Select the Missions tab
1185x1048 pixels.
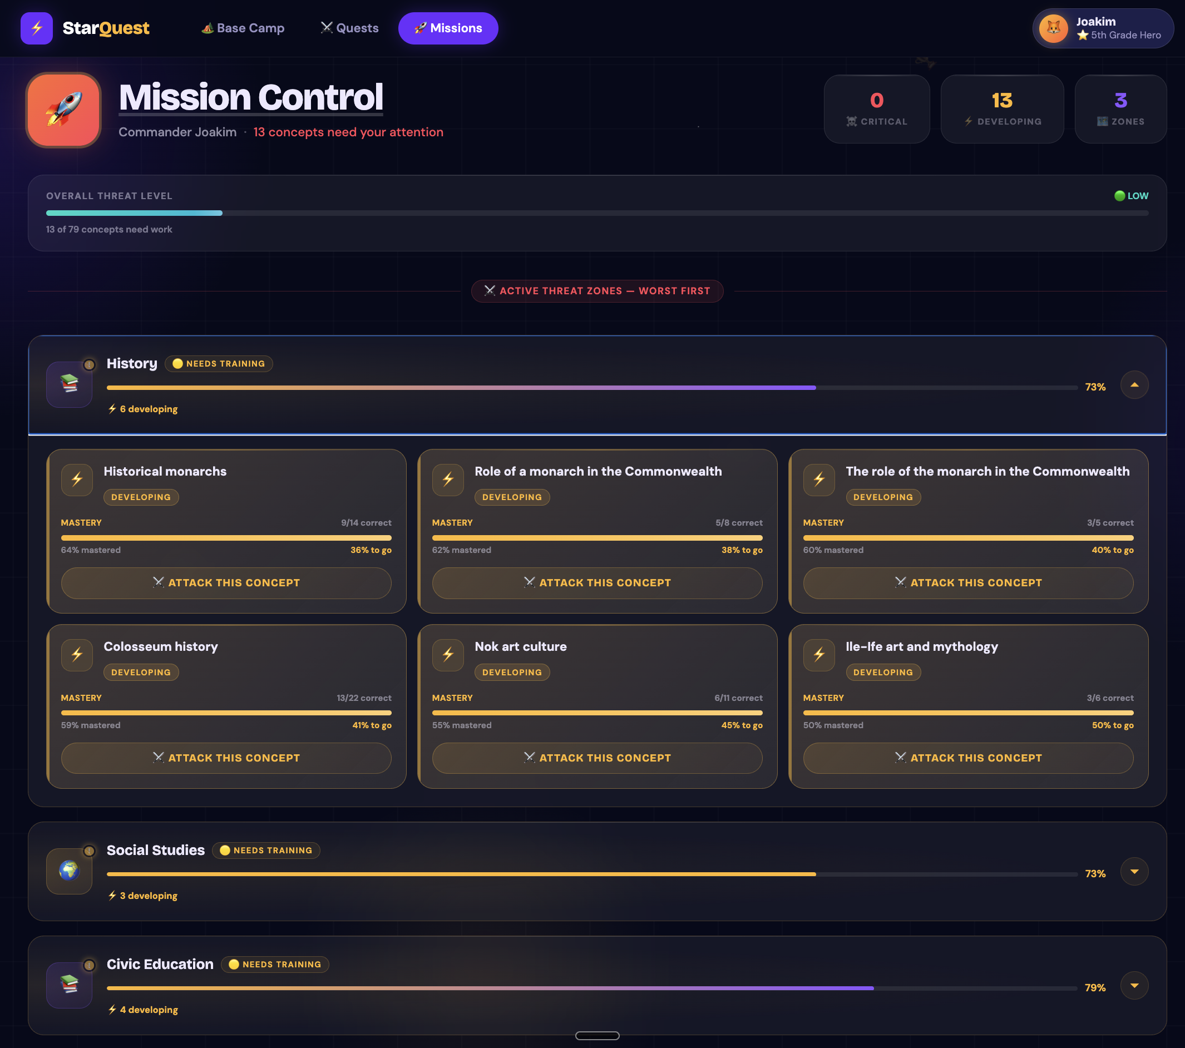[448, 28]
